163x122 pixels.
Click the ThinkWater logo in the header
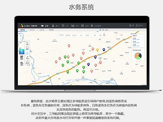(29, 26)
